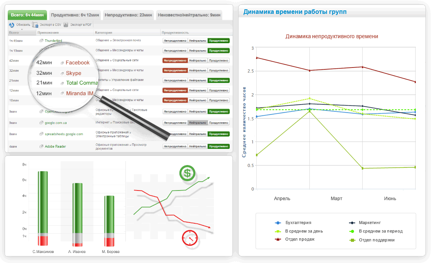Click the А. Иванов bar in the chart

coord(78,214)
